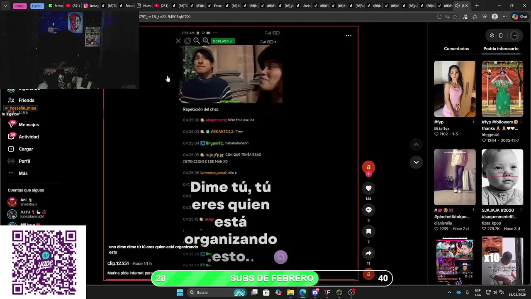Viewport: 531px width, 299px height.
Task: Favorite this page with the star icon
Action: tap(455, 17)
